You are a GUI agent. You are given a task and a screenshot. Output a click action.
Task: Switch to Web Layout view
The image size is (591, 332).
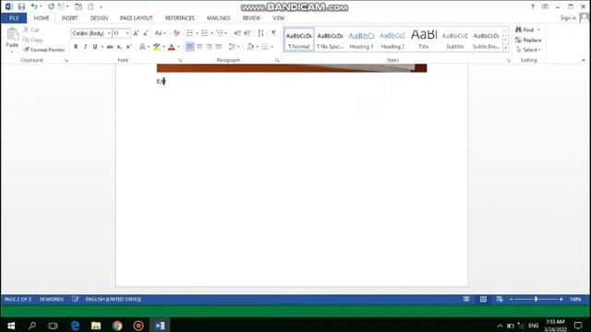point(500,299)
